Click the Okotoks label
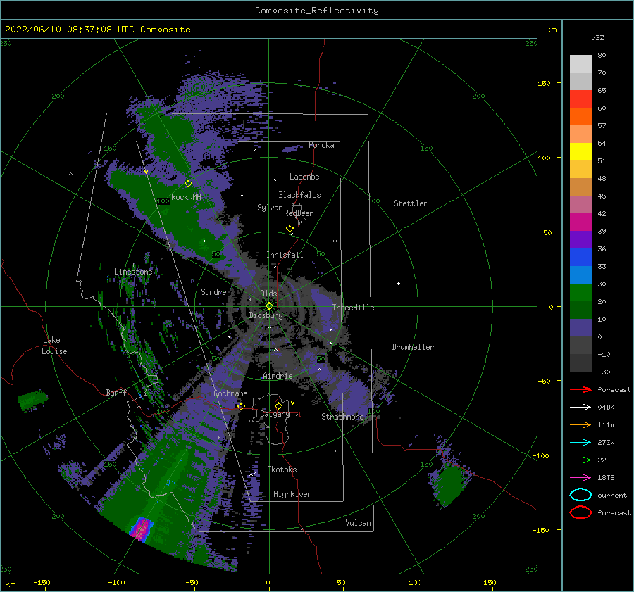 coord(282,470)
